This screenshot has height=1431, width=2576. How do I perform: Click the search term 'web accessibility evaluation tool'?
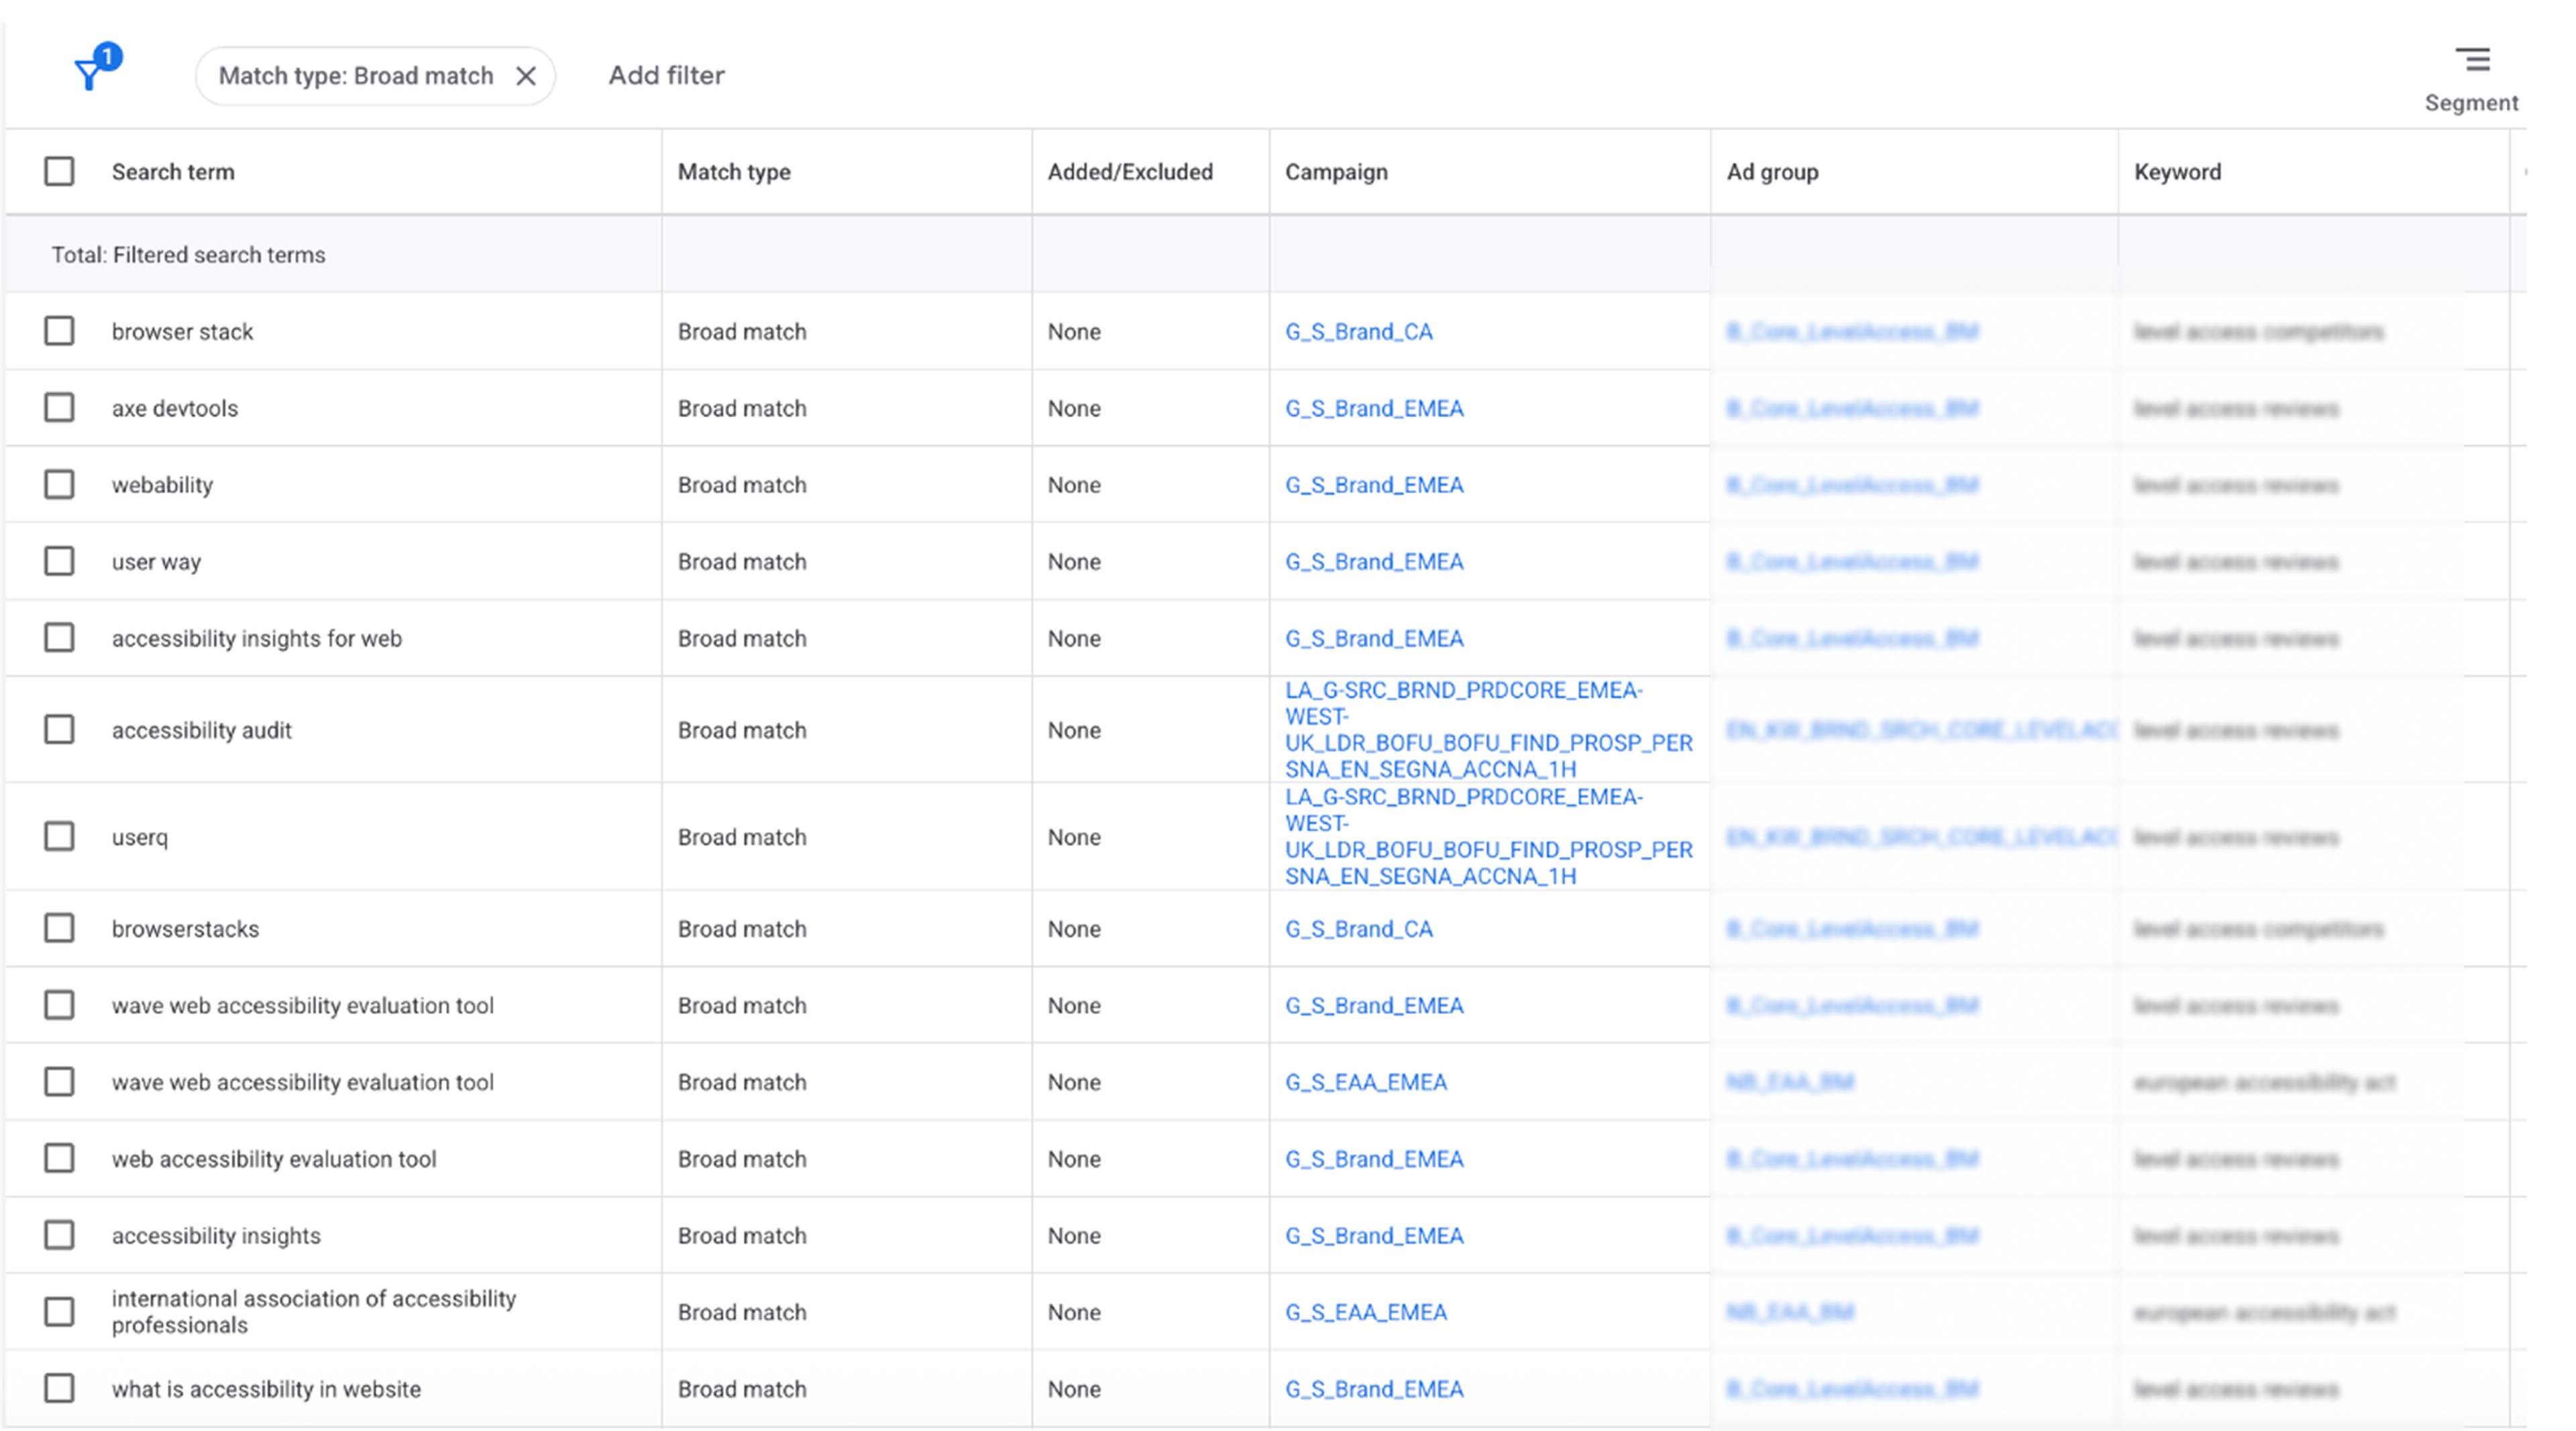[274, 1159]
